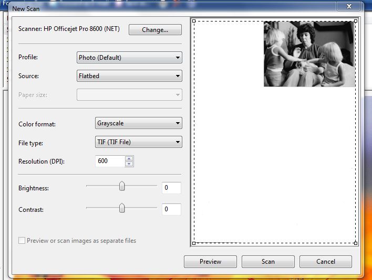The width and height of the screenshot is (372, 280).
Task: Click the Contrast value box
Action: pyautogui.click(x=171, y=209)
